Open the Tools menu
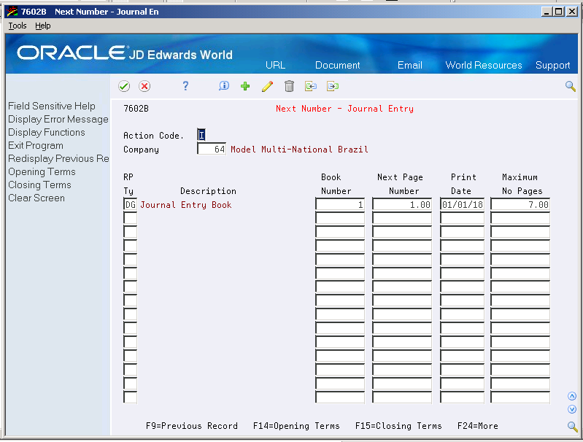This screenshot has width=583, height=442. point(18,26)
